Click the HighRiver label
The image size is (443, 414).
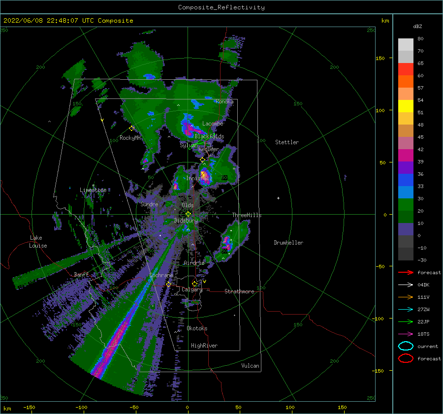coord(204,346)
